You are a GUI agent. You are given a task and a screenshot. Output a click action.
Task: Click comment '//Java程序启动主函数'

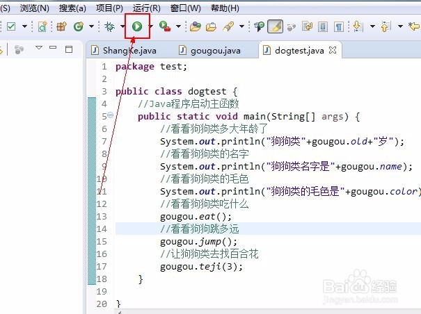click(188, 104)
